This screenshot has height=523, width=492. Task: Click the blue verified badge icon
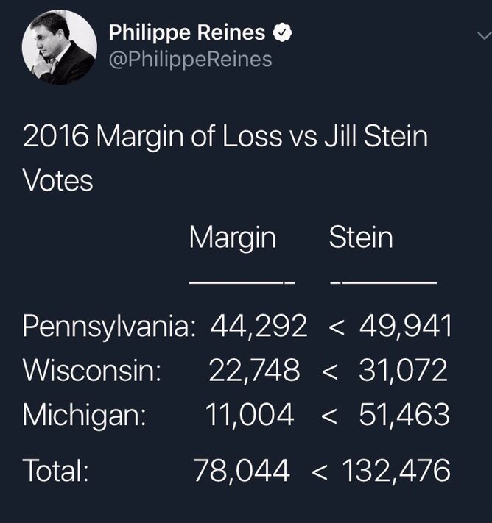pos(283,33)
